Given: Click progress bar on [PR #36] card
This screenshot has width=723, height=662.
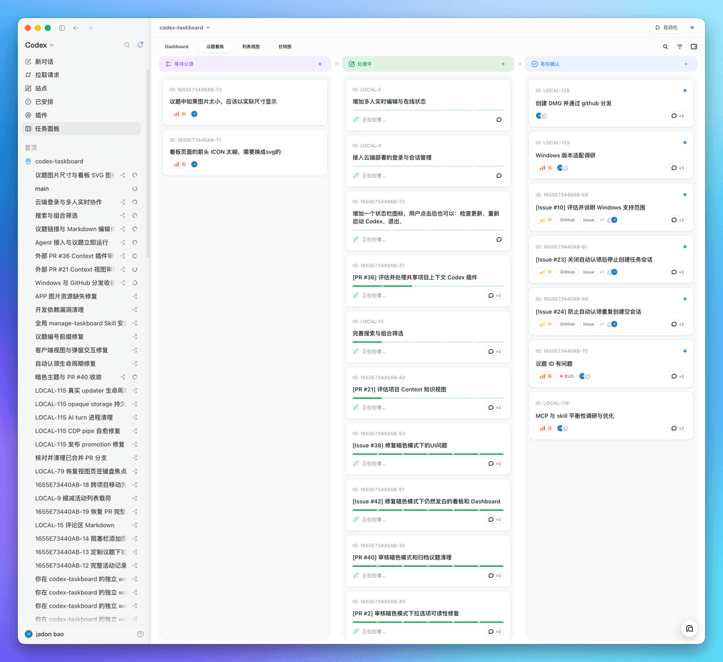Looking at the screenshot, I should click(x=428, y=286).
